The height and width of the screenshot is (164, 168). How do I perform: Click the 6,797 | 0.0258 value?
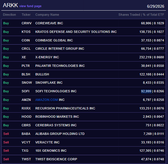pyautogui.click(x=153, y=100)
